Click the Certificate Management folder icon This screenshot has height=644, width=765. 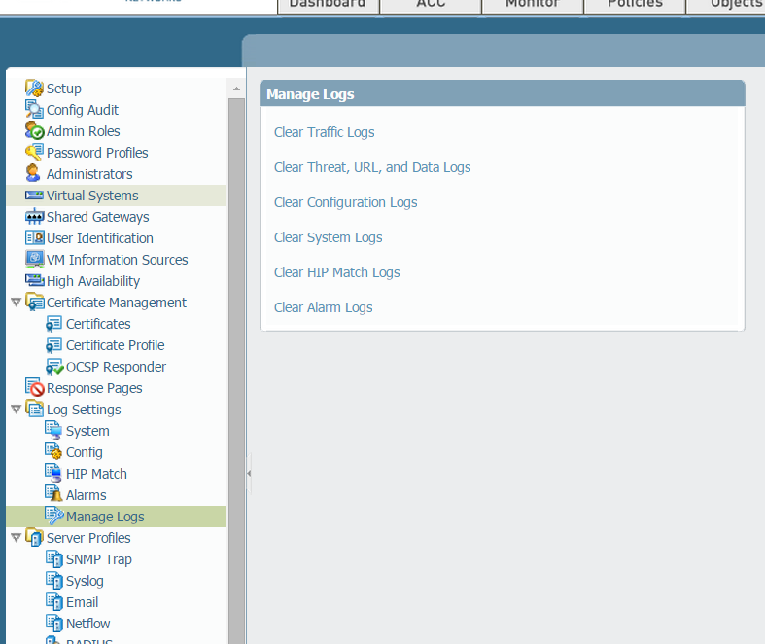(x=34, y=303)
